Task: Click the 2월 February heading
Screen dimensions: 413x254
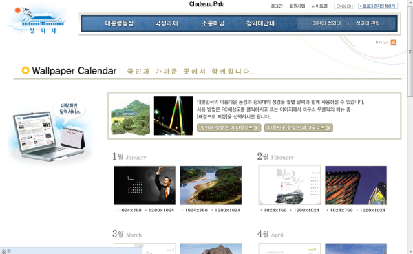Action: point(275,157)
